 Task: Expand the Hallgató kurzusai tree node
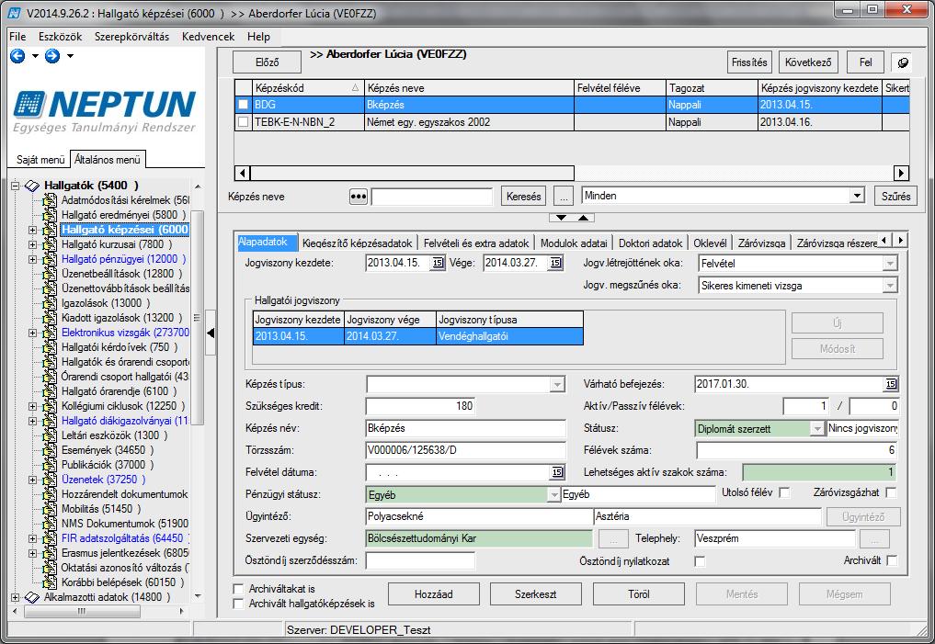coord(33,244)
